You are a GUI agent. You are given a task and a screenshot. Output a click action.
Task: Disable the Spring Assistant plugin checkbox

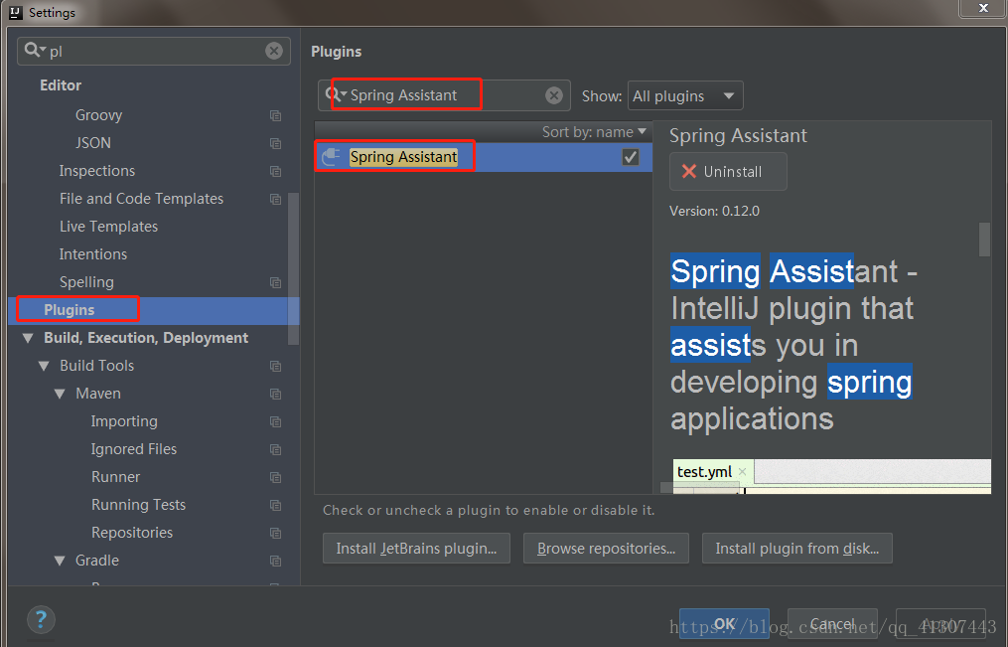(630, 157)
